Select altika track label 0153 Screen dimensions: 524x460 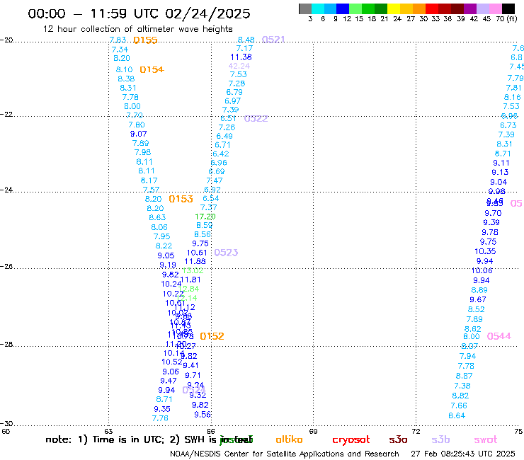tap(181, 199)
